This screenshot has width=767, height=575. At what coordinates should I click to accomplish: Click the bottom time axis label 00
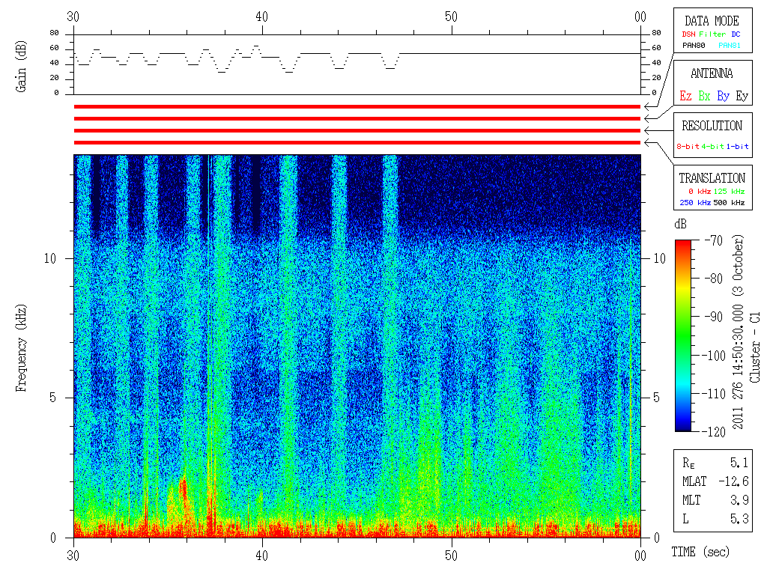click(640, 556)
